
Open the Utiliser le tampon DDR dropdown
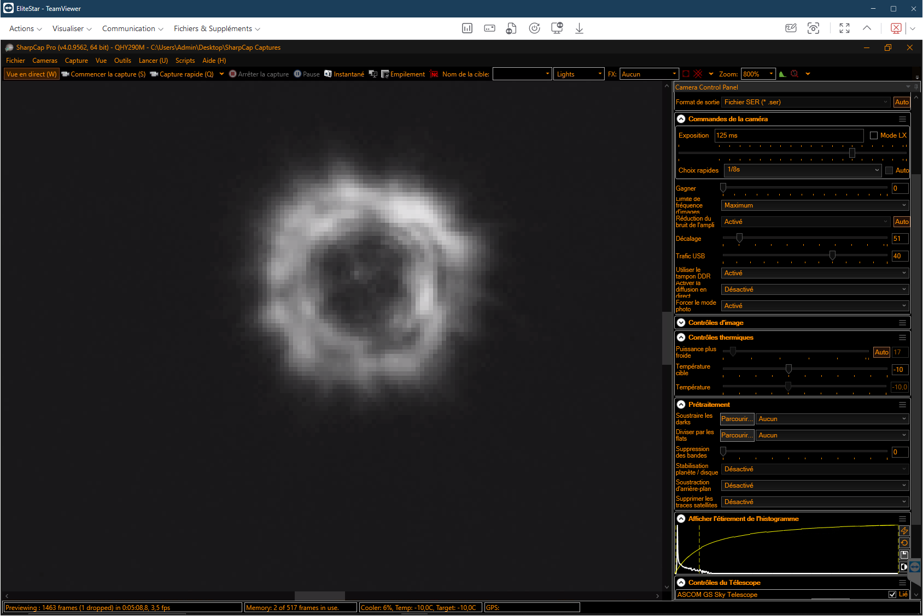pos(815,273)
